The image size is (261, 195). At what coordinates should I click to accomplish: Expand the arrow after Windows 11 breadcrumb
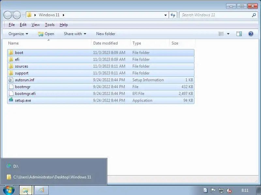tap(64, 15)
